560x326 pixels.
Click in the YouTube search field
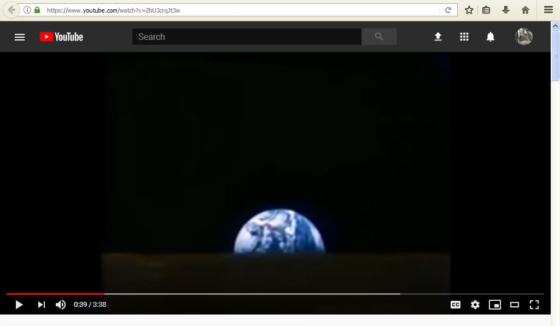click(246, 37)
